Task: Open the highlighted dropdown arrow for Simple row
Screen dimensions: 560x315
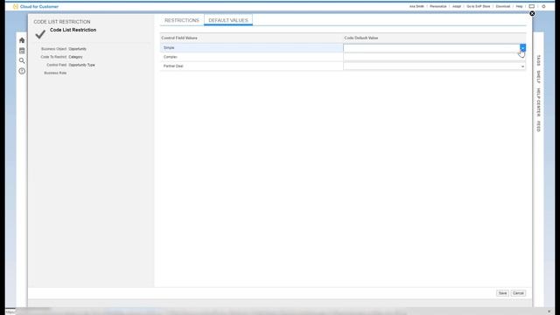Action: pos(522,48)
